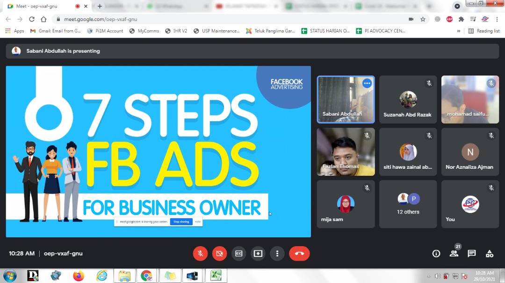This screenshot has height=283, width=505.
Task: Open the chat messages icon
Action: tap(472, 254)
